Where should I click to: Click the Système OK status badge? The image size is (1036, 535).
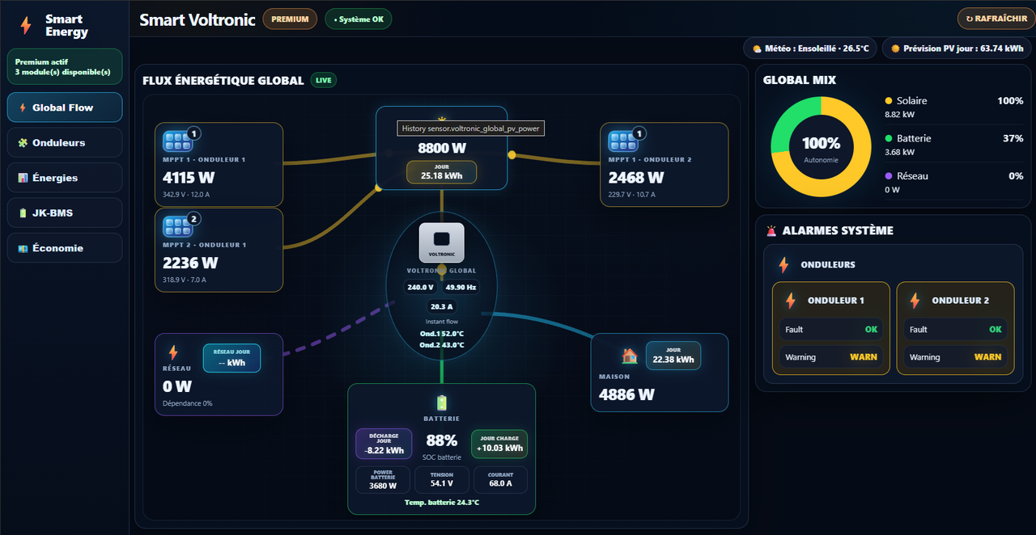click(x=359, y=19)
